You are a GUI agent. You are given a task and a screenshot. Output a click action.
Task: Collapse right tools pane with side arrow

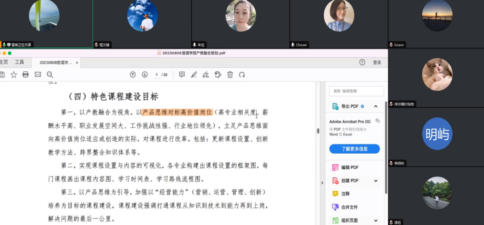(322, 183)
